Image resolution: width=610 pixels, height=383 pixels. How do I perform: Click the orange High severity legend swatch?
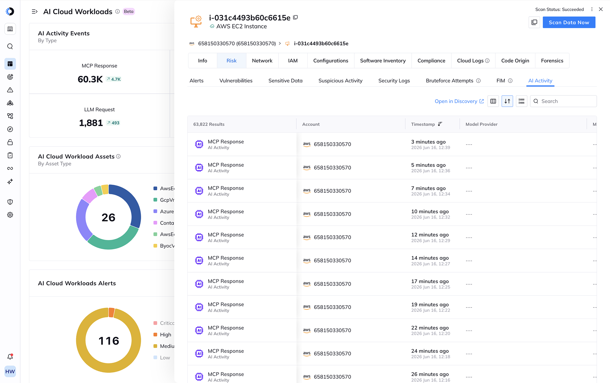(156, 335)
